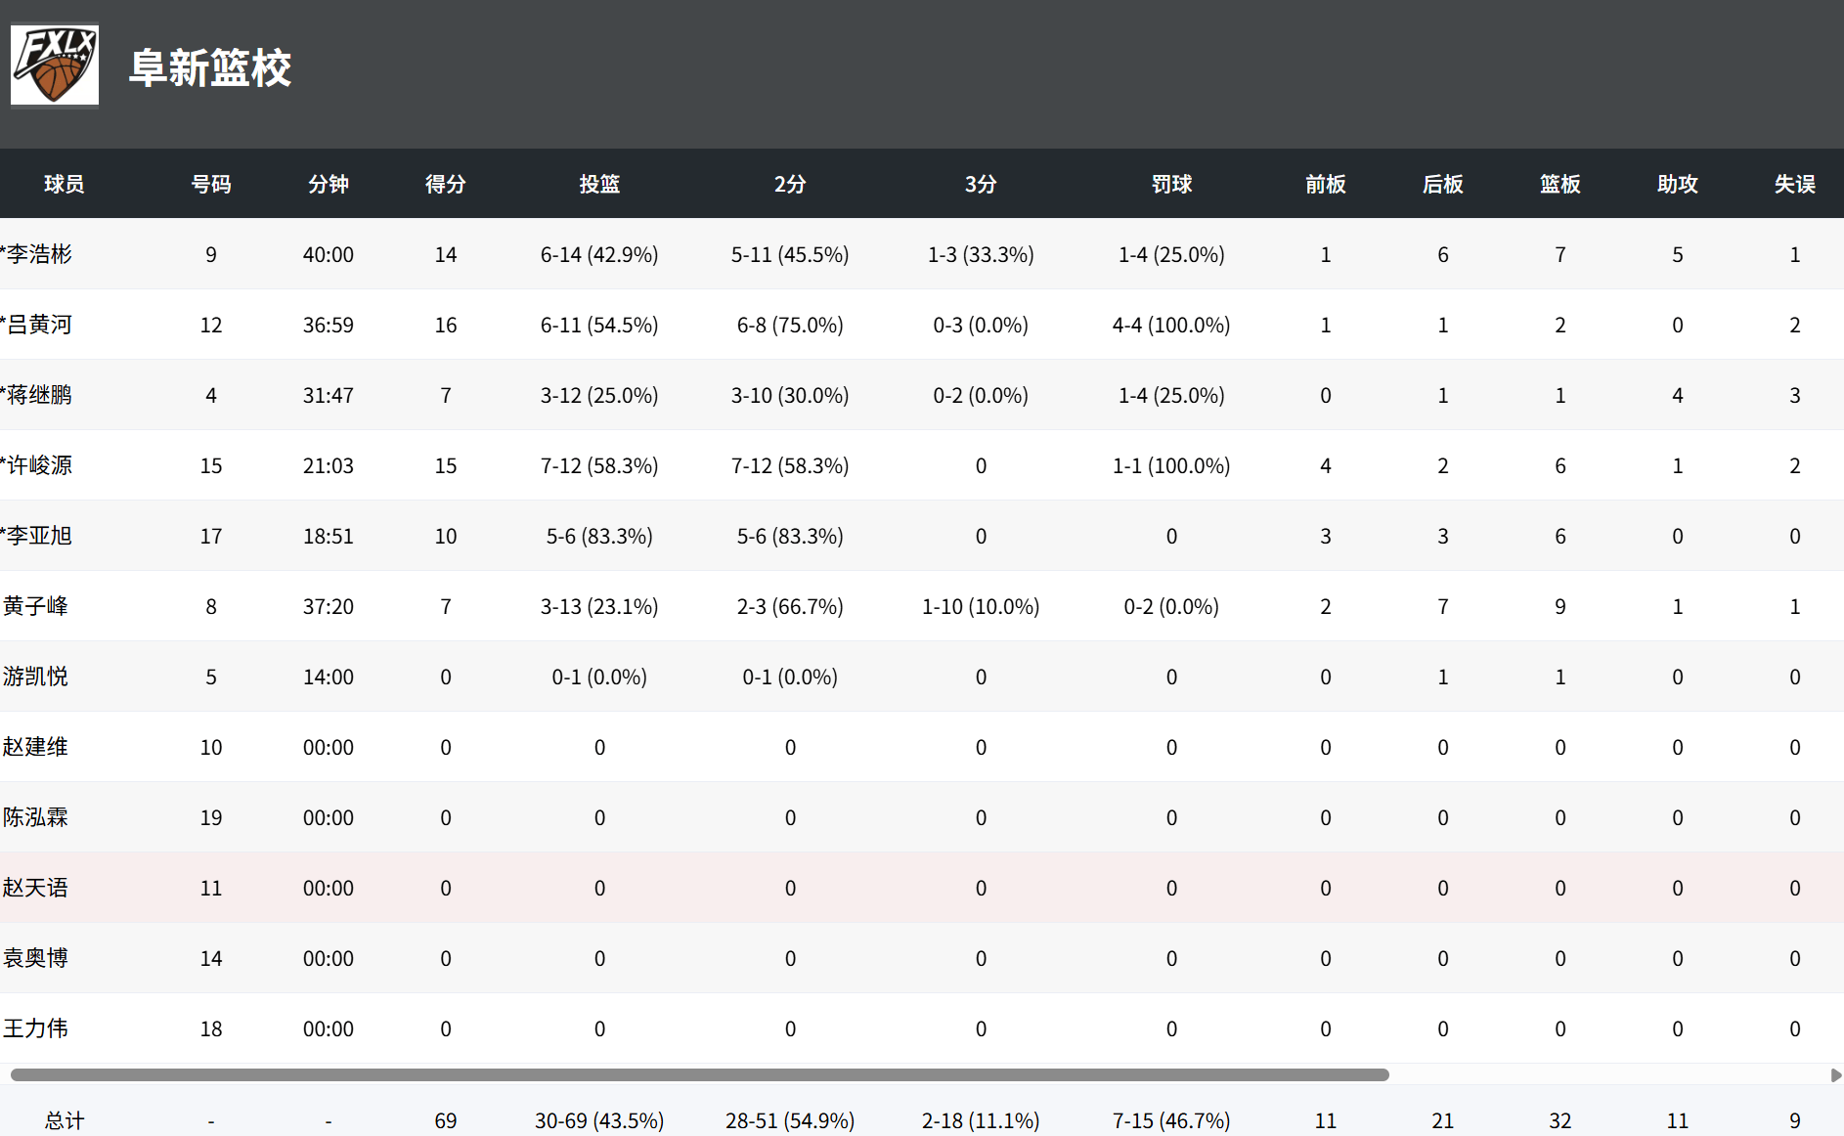Click the 篮板 column header
The width and height of the screenshot is (1844, 1136).
coord(1560,184)
